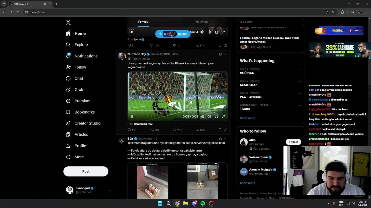Open Premium in sidebar
The height and width of the screenshot is (208, 371).
coord(78,101)
